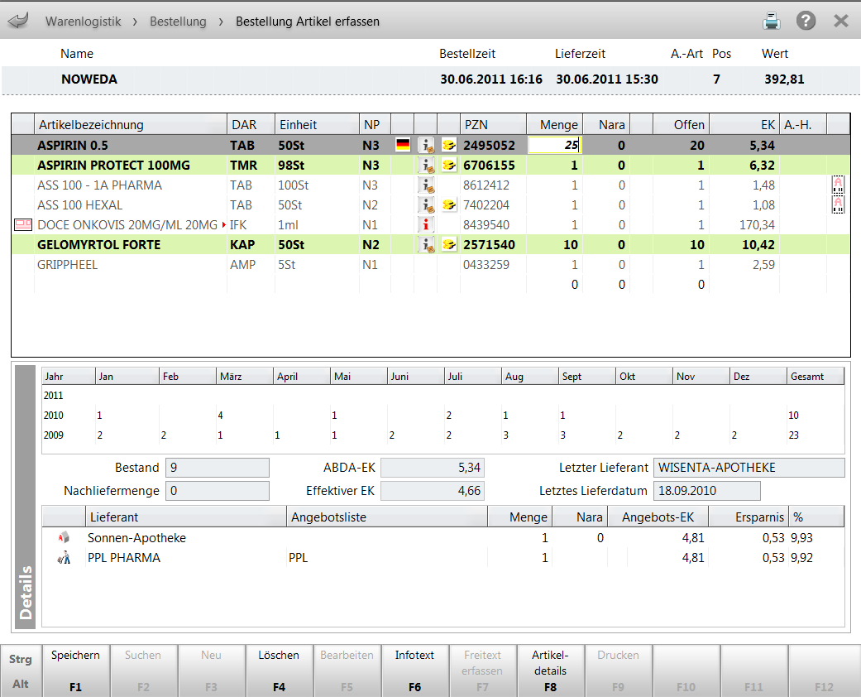
Task: Collapse the Details side panel
Action: click(x=26, y=497)
